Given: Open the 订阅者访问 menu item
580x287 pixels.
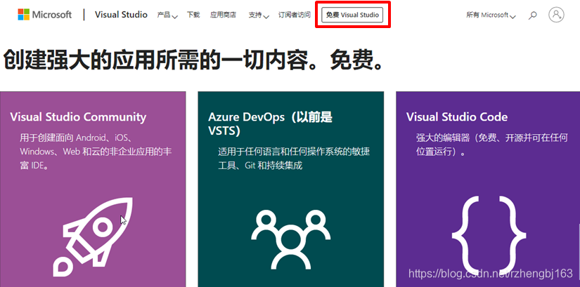Looking at the screenshot, I should pyautogui.click(x=295, y=15).
